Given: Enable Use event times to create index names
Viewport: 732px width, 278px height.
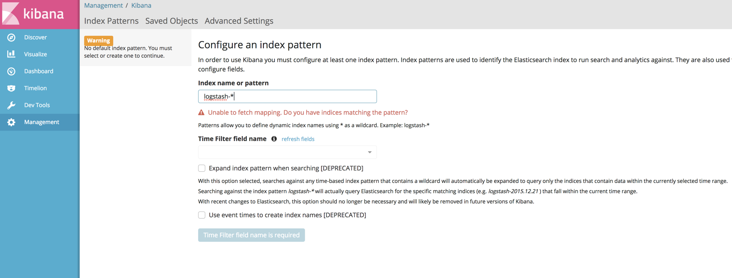Looking at the screenshot, I should click(x=202, y=215).
